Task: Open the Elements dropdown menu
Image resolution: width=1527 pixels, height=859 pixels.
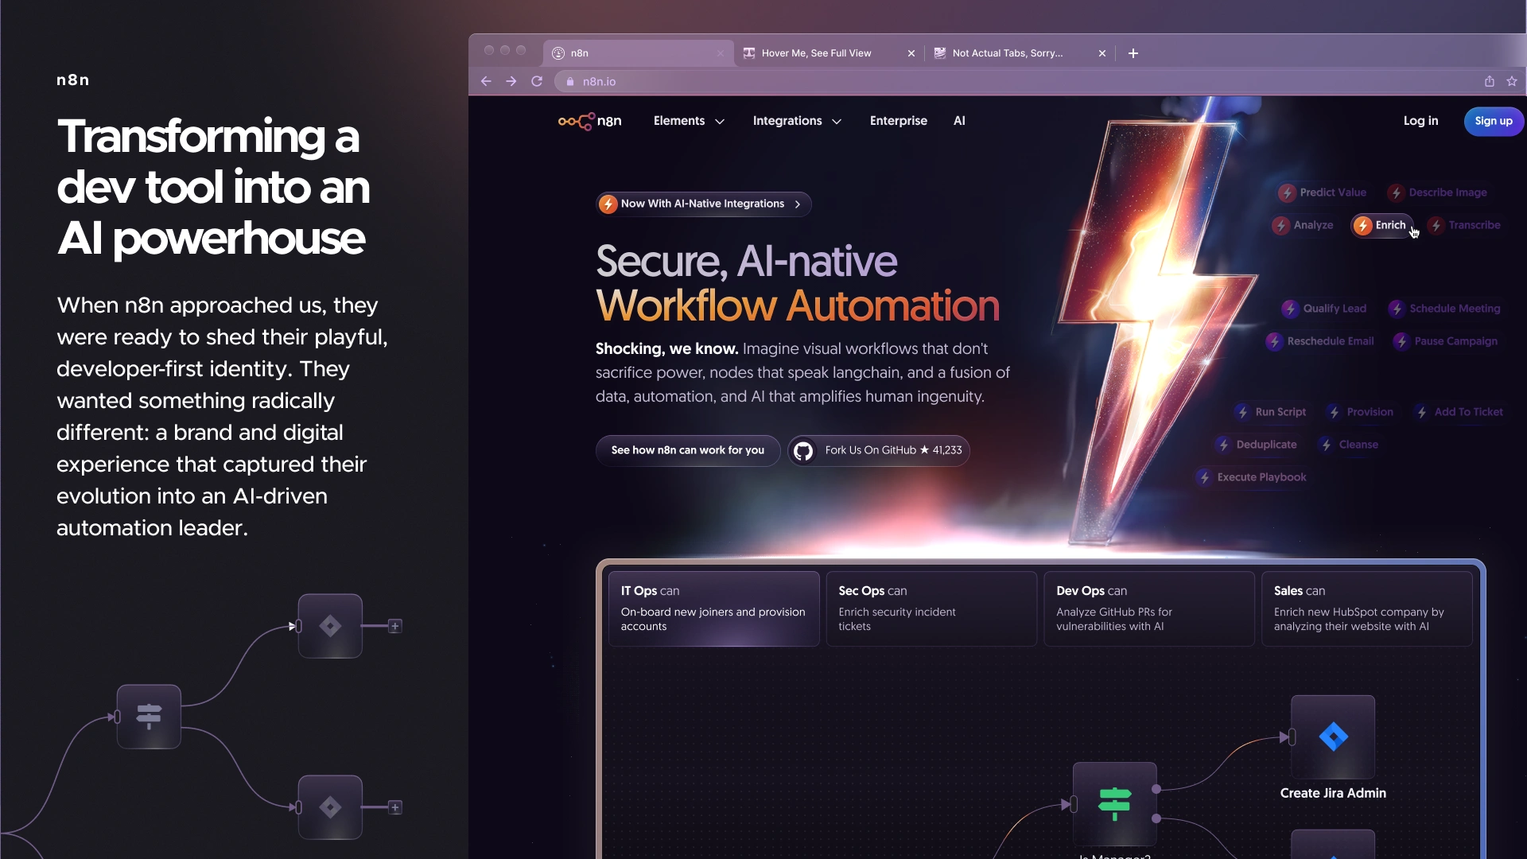Action: pos(689,121)
